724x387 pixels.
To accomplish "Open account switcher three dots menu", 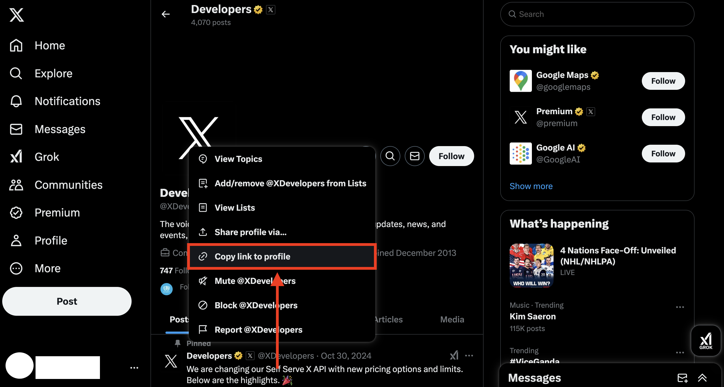I will 134,368.
